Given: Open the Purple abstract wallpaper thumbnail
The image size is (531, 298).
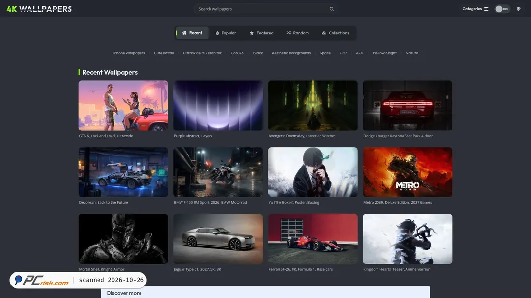Looking at the screenshot, I should tap(218, 105).
